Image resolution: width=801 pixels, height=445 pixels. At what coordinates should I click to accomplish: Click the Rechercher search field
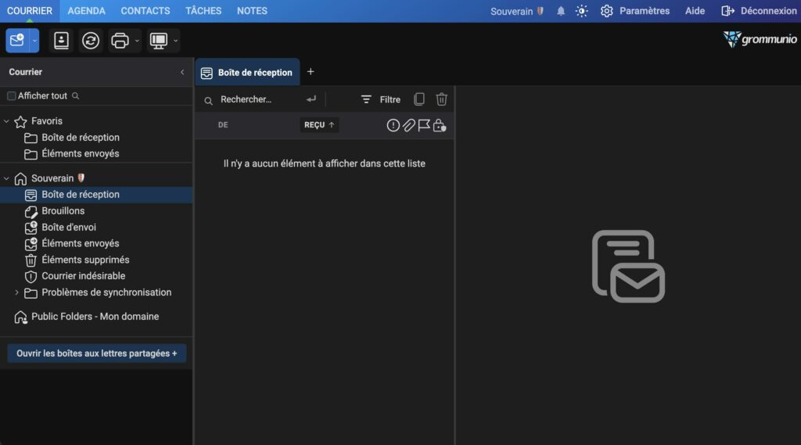coord(260,99)
